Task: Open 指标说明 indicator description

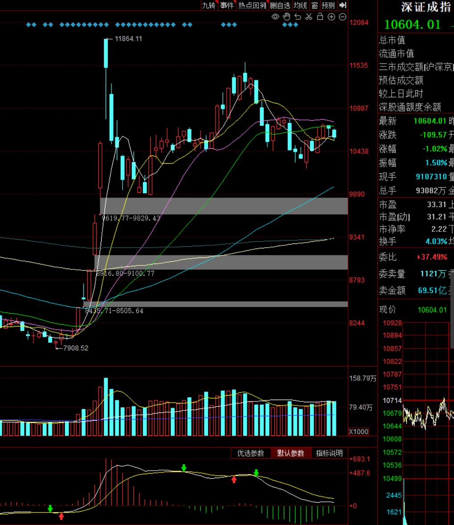Action: click(x=329, y=453)
